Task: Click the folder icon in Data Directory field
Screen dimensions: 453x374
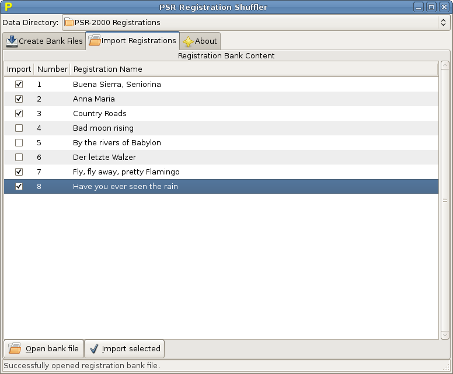Action: coord(69,23)
